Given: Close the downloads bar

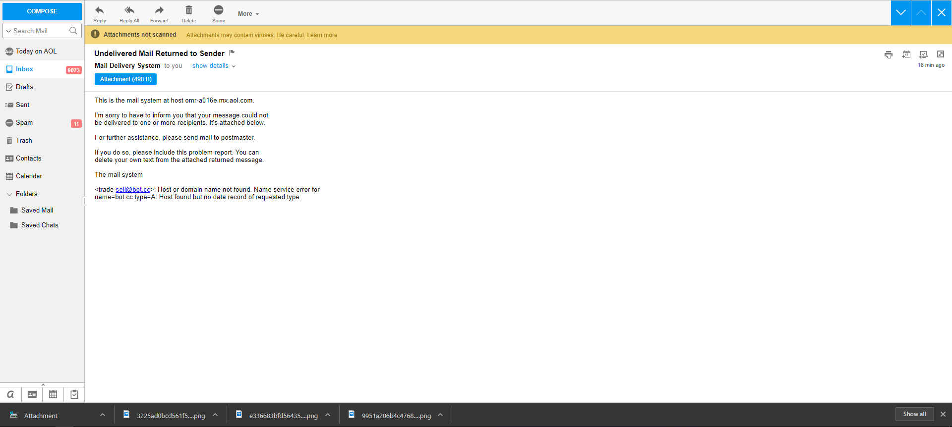Looking at the screenshot, I should (943, 414).
